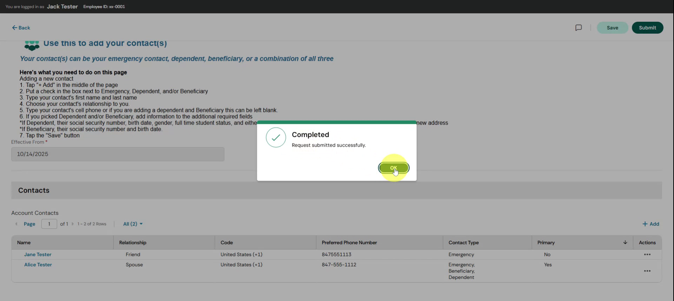The height and width of the screenshot is (301, 674).
Task: Open the All (2) filter dropdown
Action: (133, 224)
